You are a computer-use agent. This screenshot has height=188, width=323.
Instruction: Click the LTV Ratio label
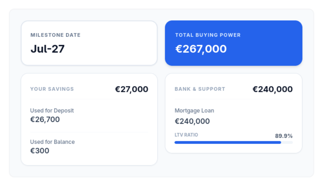(x=186, y=135)
